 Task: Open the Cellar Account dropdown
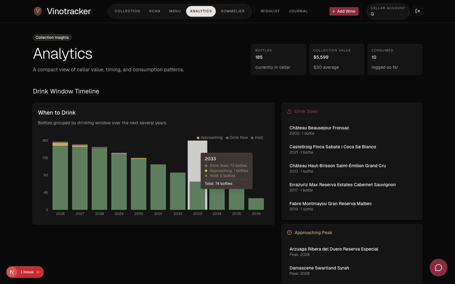coord(388,11)
